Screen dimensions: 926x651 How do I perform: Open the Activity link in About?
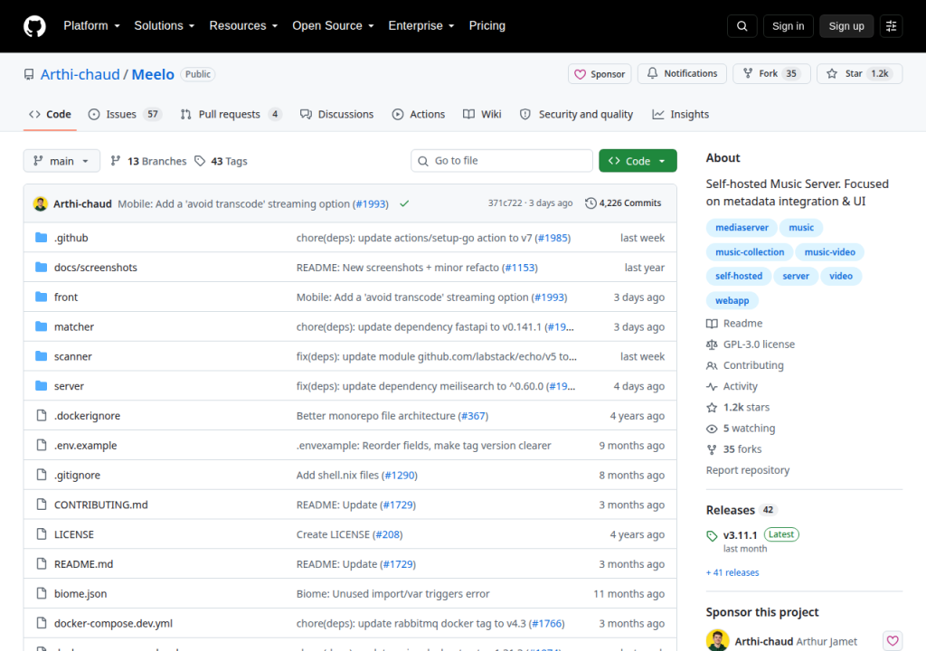(x=732, y=386)
